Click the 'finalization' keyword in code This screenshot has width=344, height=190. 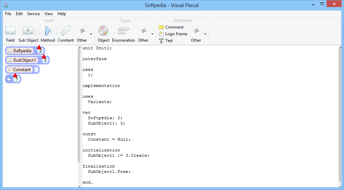99,167
